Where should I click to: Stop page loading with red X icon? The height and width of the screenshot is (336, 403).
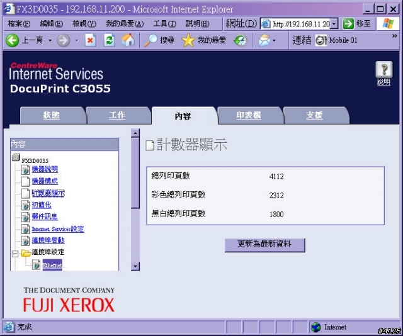click(90, 40)
